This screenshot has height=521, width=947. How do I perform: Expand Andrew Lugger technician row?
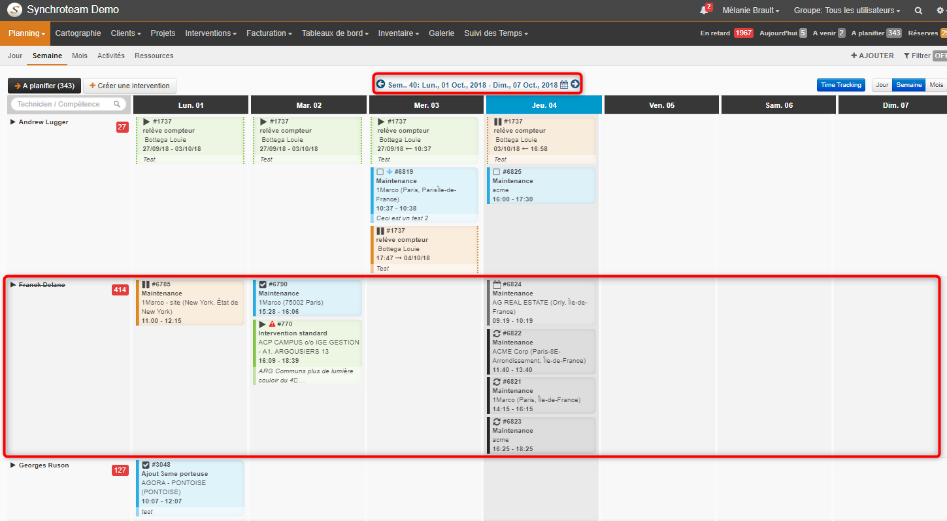[13, 122]
